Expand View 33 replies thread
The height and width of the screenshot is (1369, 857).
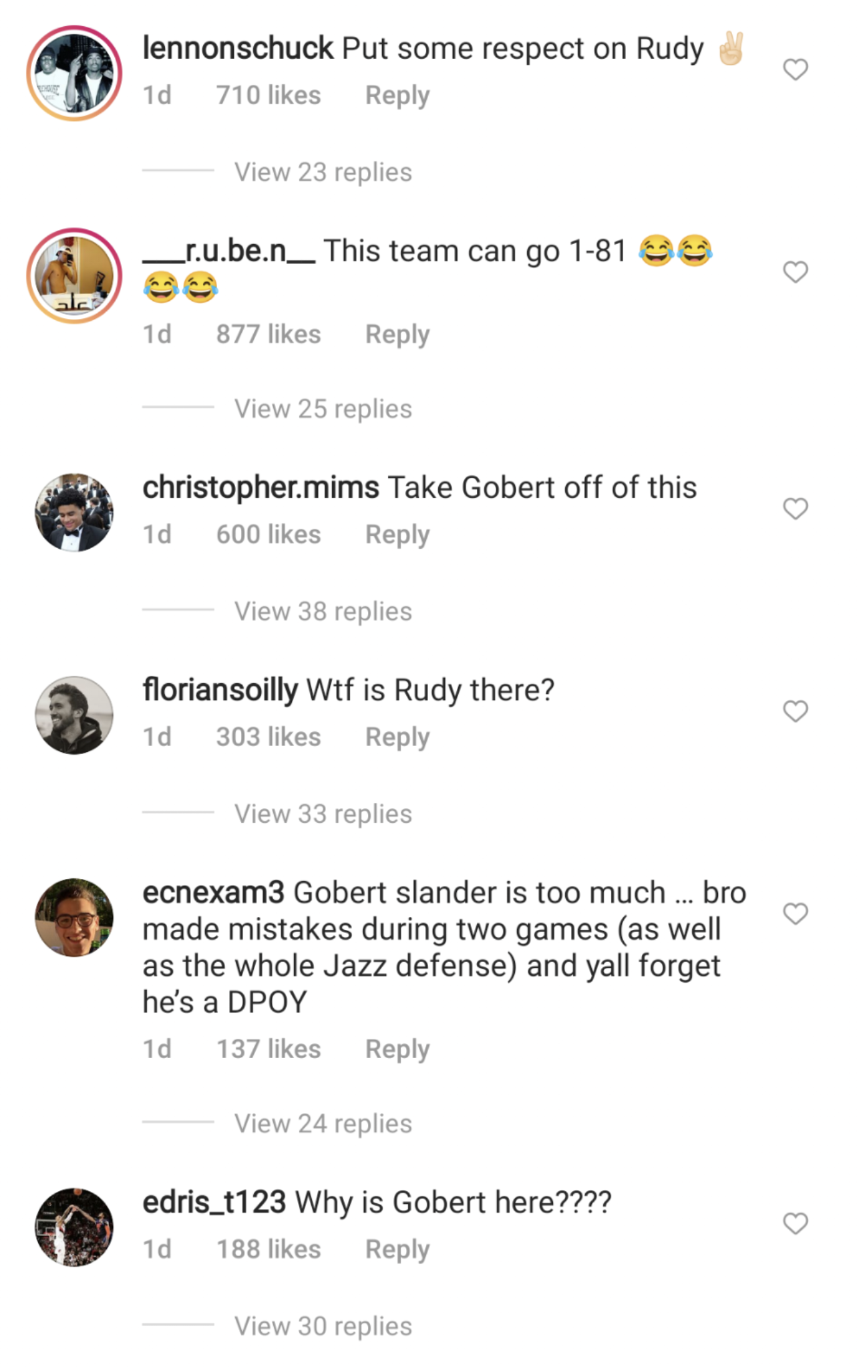(x=323, y=814)
